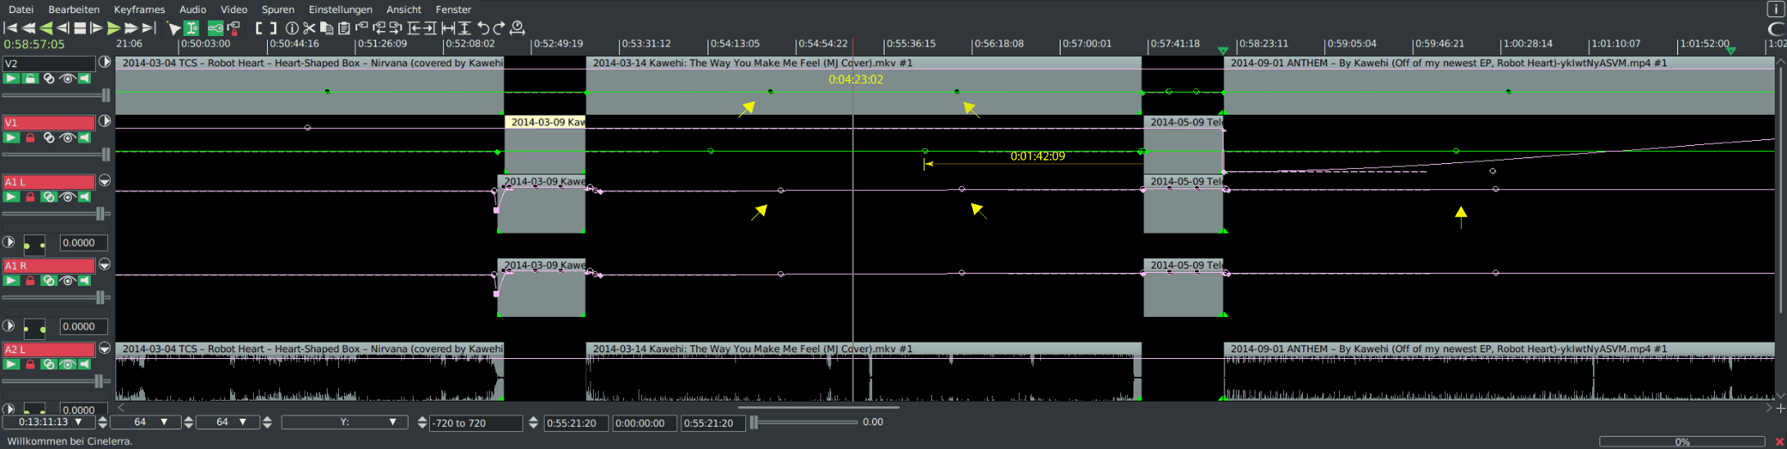
Task: Paste from clipboard icon in toolbar
Action: tap(344, 28)
